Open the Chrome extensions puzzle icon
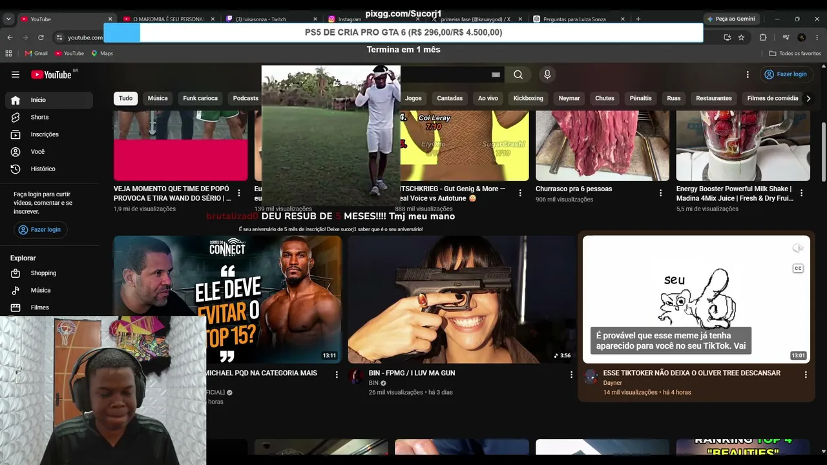The width and height of the screenshot is (827, 465). coord(763,37)
